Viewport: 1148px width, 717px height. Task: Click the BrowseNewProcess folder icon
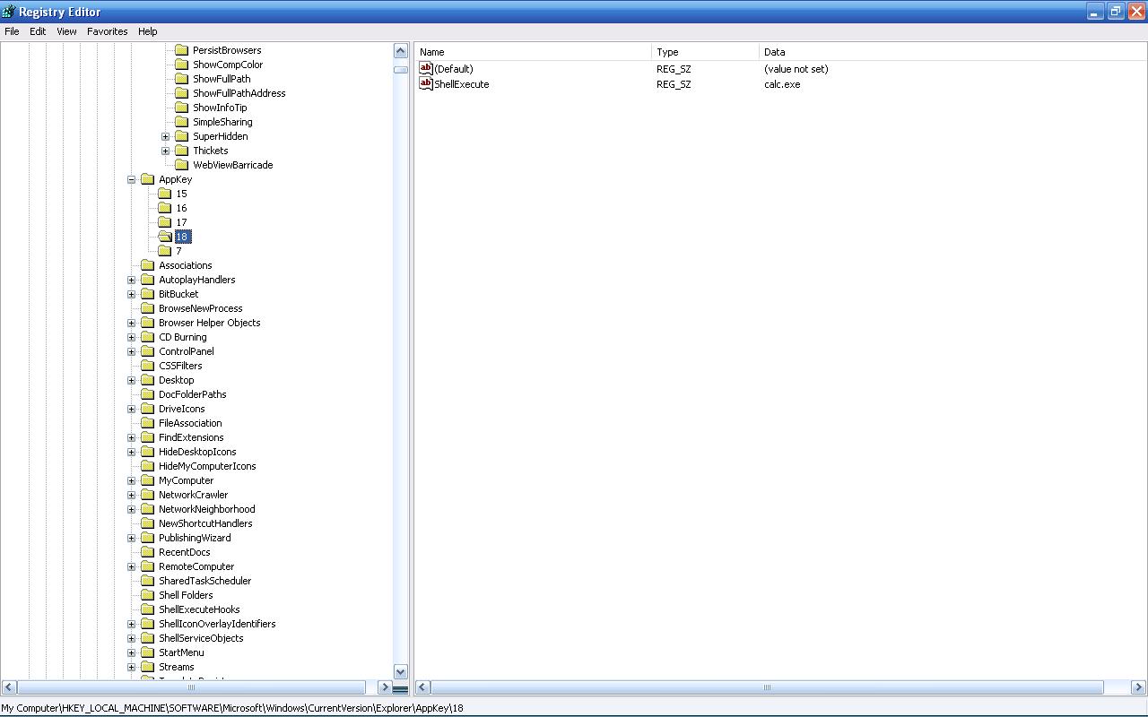point(148,308)
